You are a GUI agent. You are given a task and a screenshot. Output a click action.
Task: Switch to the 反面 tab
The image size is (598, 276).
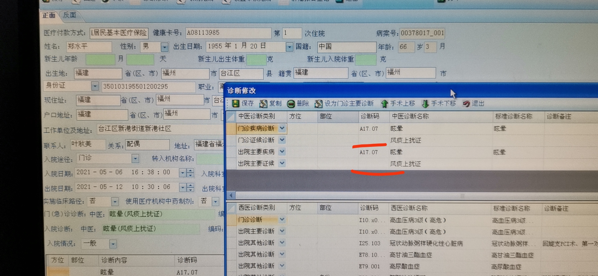[69, 15]
